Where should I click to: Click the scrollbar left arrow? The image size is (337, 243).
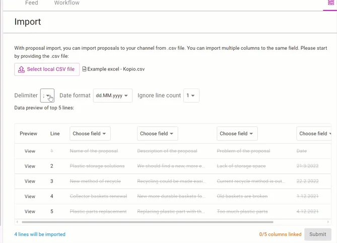(x=17, y=222)
